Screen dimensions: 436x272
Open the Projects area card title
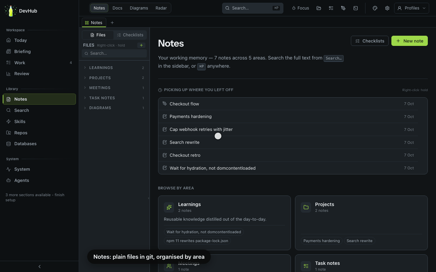tap(324, 204)
